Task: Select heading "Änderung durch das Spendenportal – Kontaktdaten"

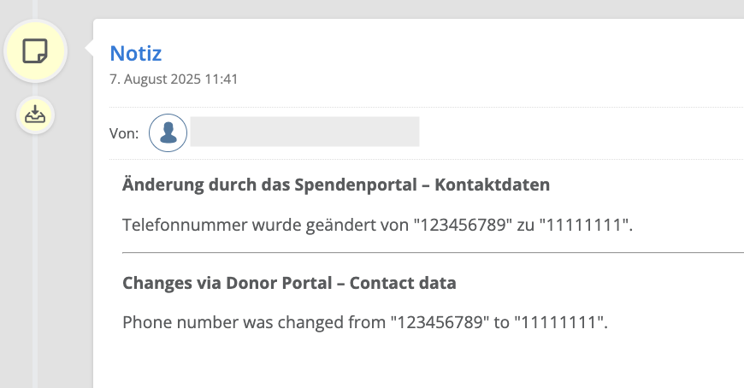Action: pyautogui.click(x=336, y=185)
